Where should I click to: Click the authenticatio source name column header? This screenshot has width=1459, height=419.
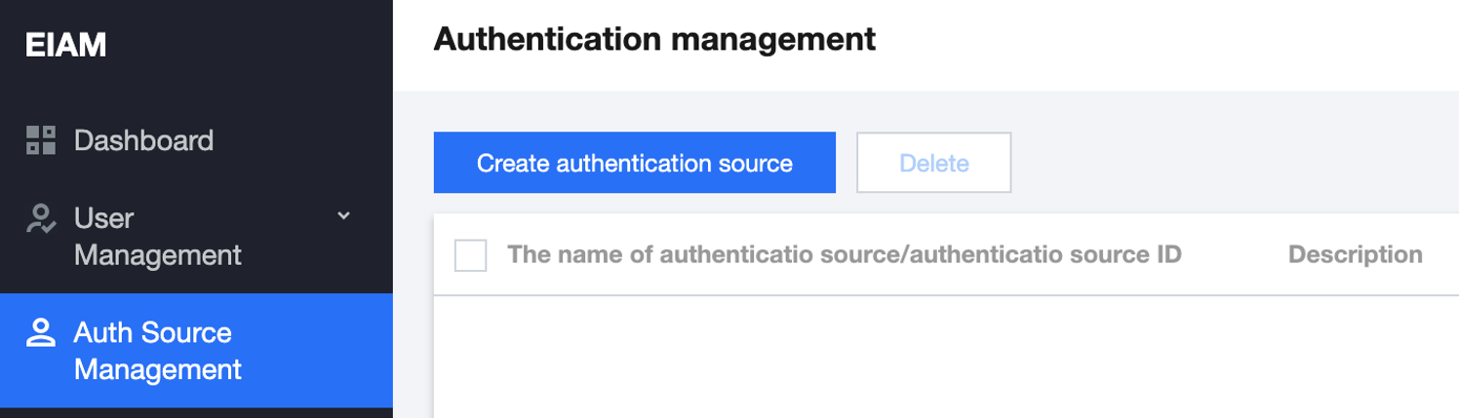click(845, 255)
